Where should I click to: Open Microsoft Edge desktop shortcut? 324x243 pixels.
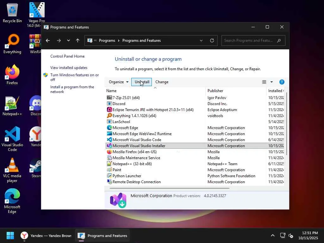pyautogui.click(x=12, y=201)
